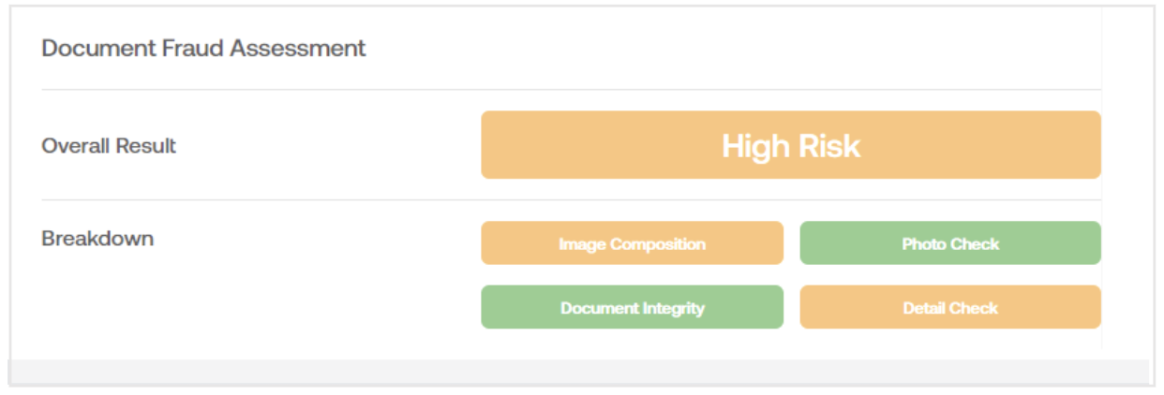Viewport: 1164px width, 395px height.
Task: Inspect the orange Image Composition status pill
Action: (632, 243)
